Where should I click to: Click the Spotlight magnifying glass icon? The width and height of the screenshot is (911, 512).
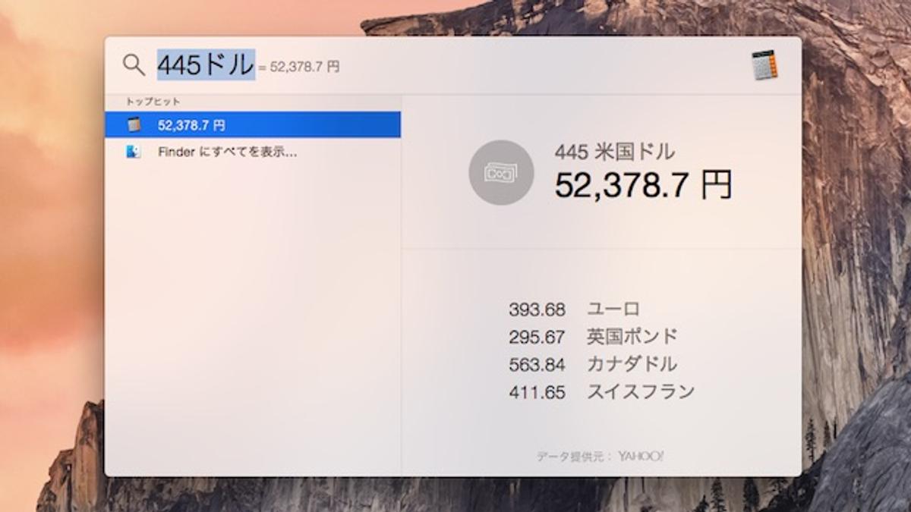pyautogui.click(x=134, y=65)
